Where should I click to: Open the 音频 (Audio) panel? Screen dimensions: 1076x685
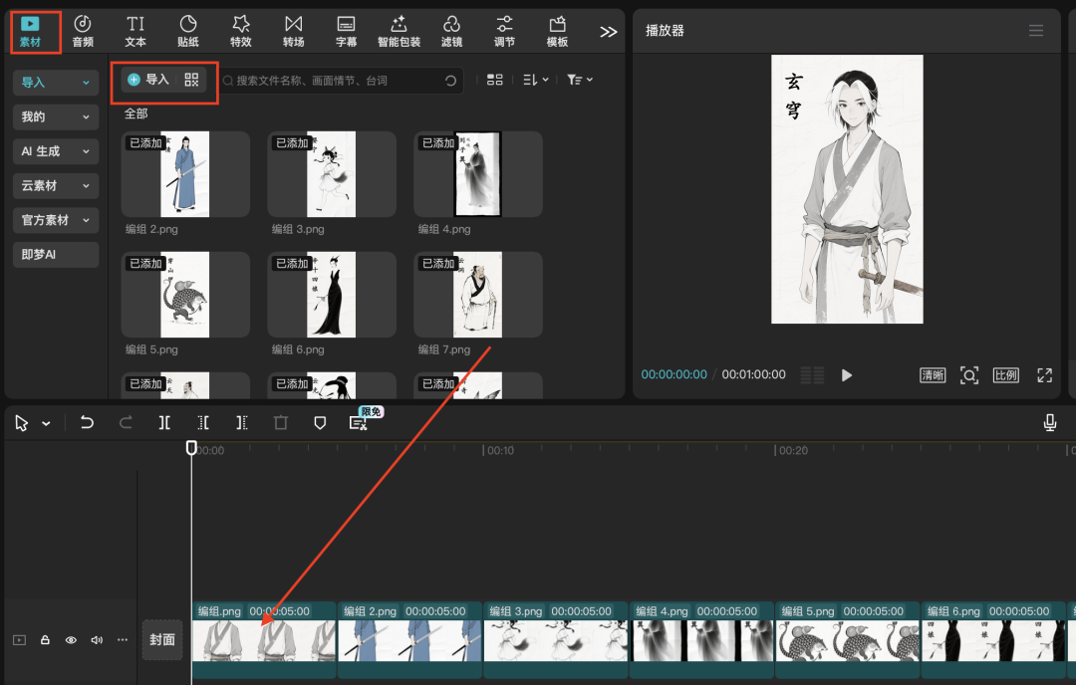[x=83, y=31]
